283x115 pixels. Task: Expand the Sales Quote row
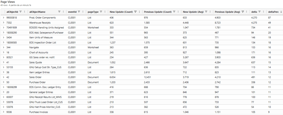[3, 62]
